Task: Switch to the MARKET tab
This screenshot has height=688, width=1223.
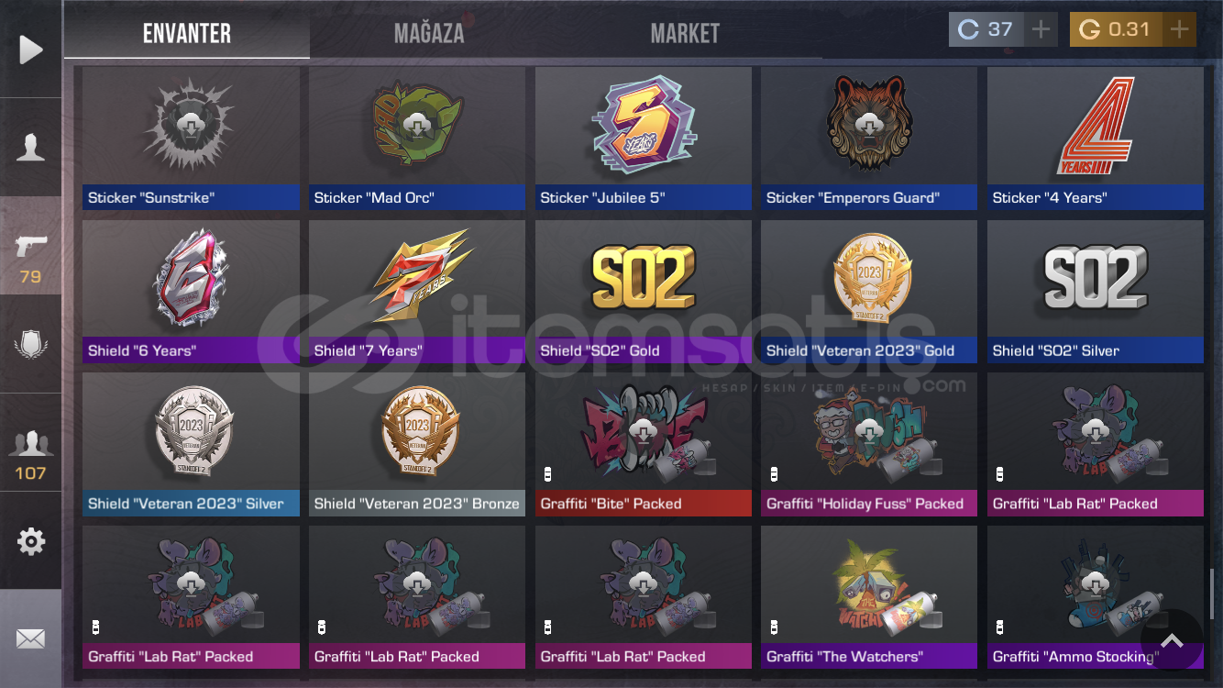Action: click(x=685, y=34)
